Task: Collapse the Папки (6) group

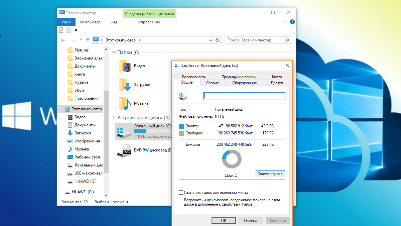Action: coord(114,52)
